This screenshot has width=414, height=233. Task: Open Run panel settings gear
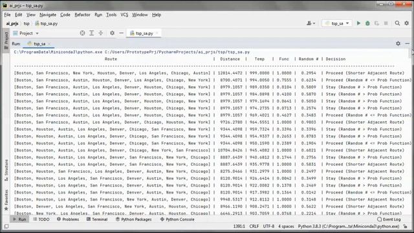click(x=398, y=43)
